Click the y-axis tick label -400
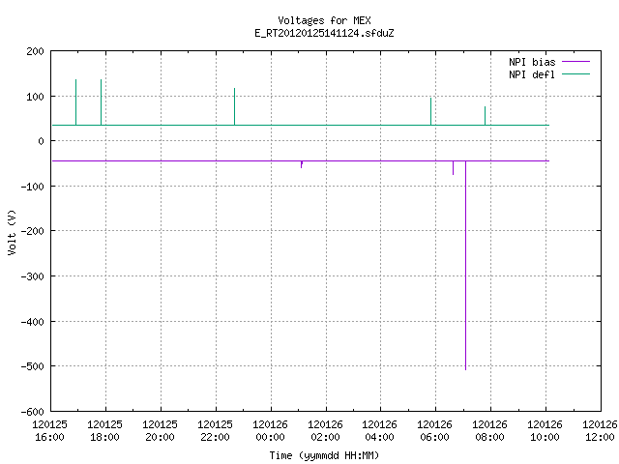Image resolution: width=619 pixels, height=464 pixels. (32, 322)
